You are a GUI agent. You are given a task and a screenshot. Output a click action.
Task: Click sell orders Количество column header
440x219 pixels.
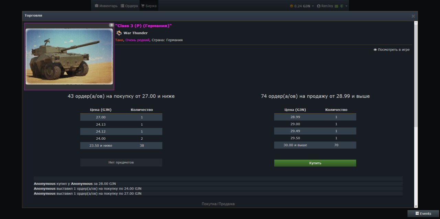click(x=336, y=110)
